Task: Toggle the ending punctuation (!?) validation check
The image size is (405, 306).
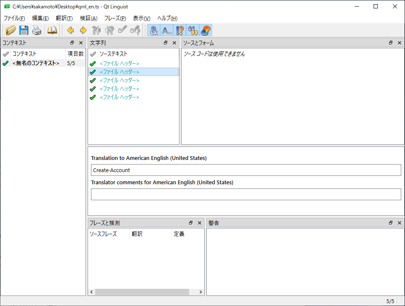Action: point(180,30)
